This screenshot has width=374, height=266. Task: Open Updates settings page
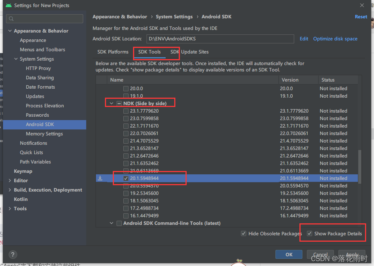[x=35, y=96]
